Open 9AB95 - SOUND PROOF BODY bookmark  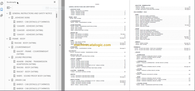[34, 76]
